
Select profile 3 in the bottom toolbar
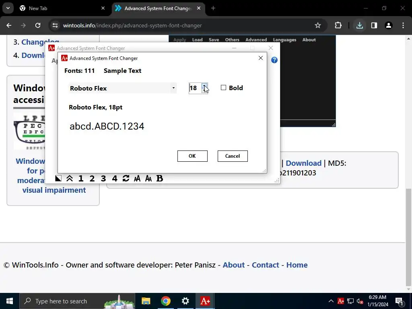(103, 178)
